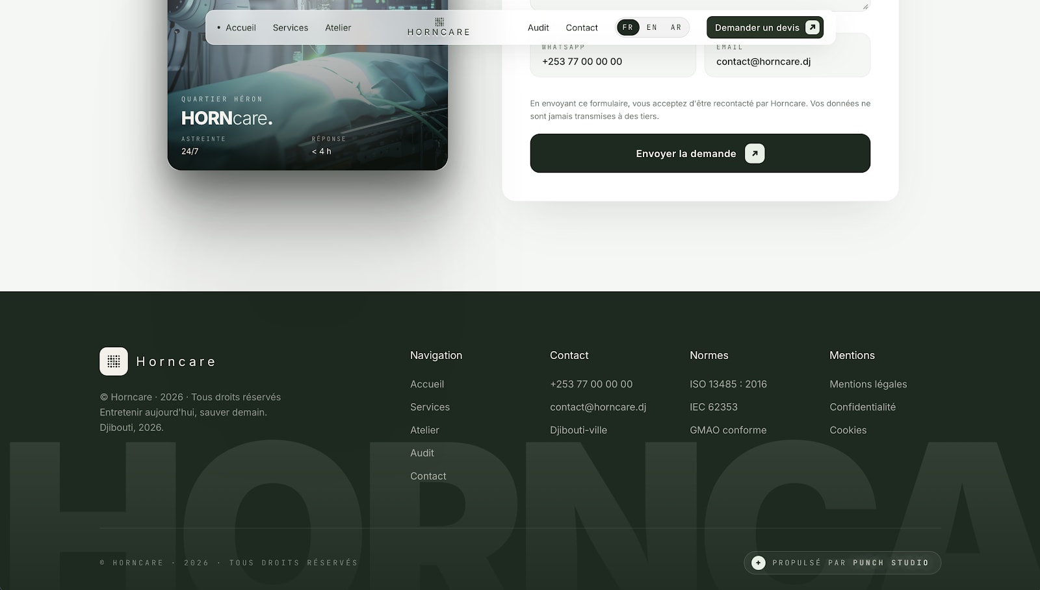Open Contact in the top navbar
This screenshot has height=590, width=1040.
pyautogui.click(x=582, y=27)
